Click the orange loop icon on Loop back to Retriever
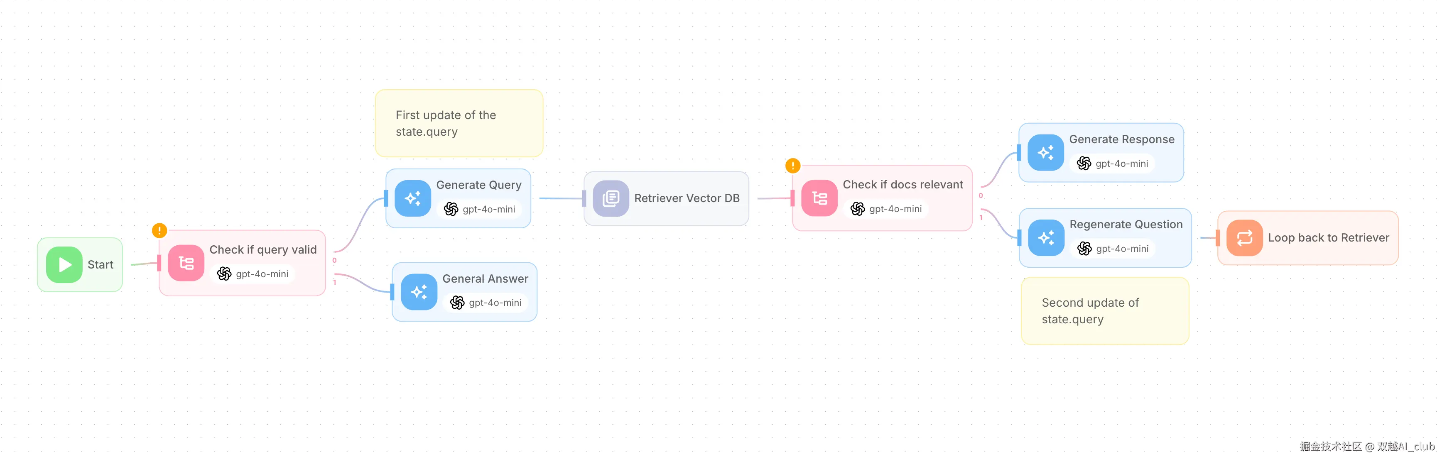The height and width of the screenshot is (464, 1447). point(1244,238)
